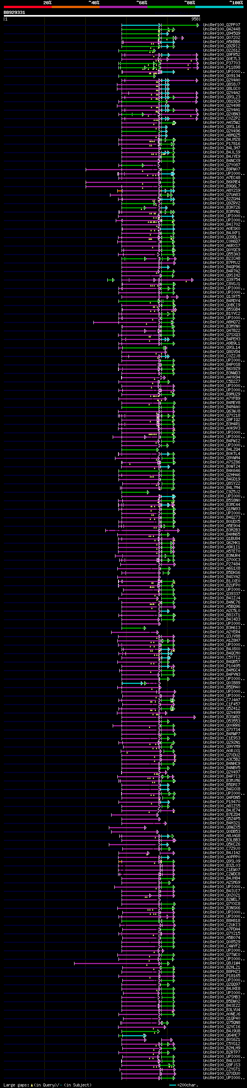The width and height of the screenshot is (247, 1088).
Task: Select the UniRef100_A0PPP0 label
Action: point(221,856)
